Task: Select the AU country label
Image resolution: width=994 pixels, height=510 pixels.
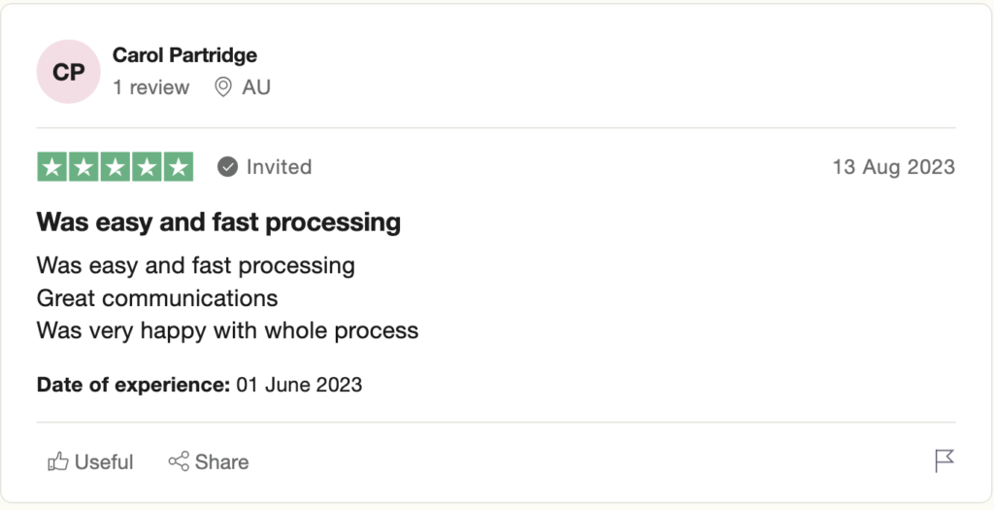Action: click(256, 87)
